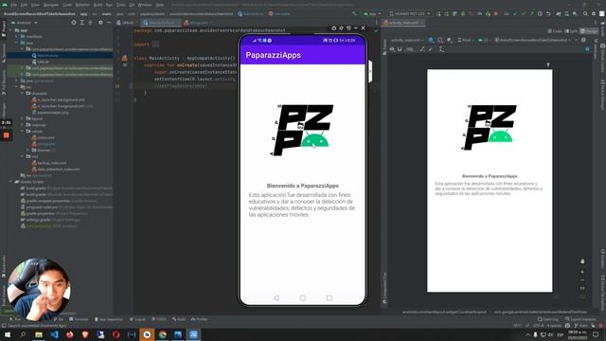Expand the manifests folder in project tree
Viewport: 606px width, 341px height.
click(x=17, y=37)
